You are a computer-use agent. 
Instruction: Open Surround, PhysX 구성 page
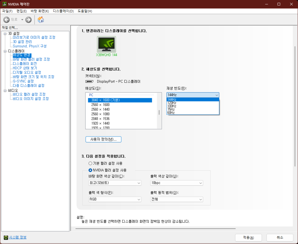(30, 46)
